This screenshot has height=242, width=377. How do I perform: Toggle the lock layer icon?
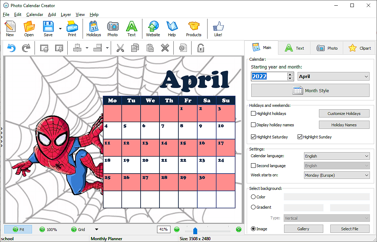click(x=200, y=48)
